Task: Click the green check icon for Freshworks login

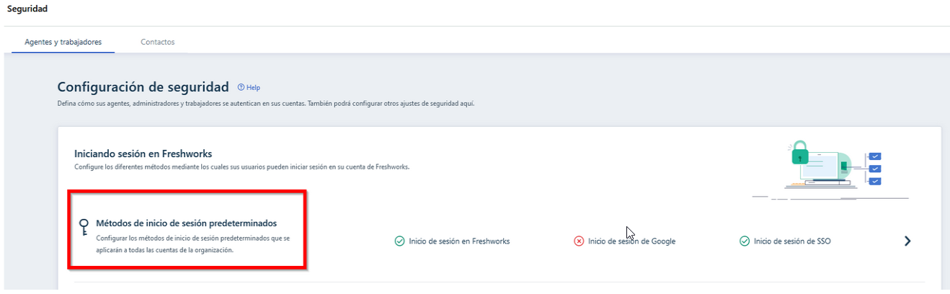Action: coord(399,241)
